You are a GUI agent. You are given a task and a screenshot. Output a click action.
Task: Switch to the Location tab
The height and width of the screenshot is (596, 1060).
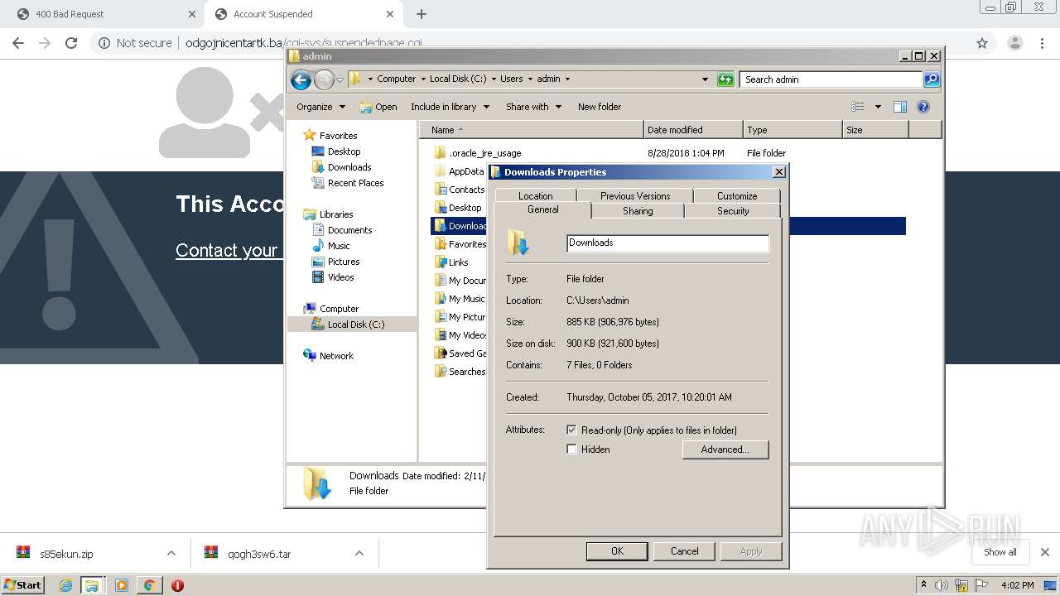click(536, 196)
